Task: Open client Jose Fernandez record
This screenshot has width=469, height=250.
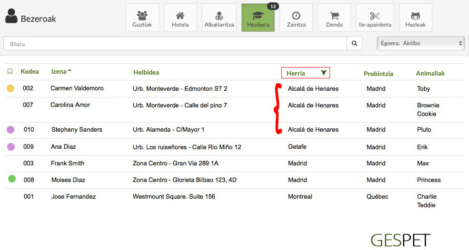Action: click(74, 197)
